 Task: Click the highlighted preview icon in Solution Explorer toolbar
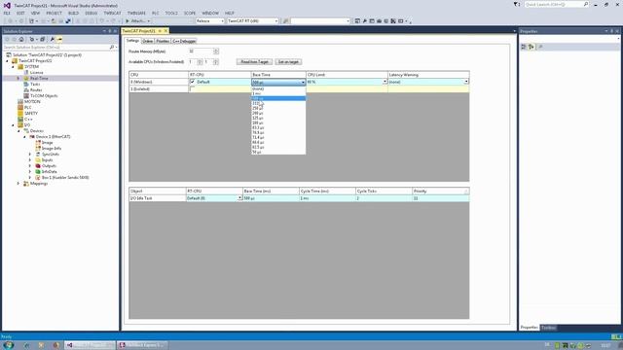[59, 39]
